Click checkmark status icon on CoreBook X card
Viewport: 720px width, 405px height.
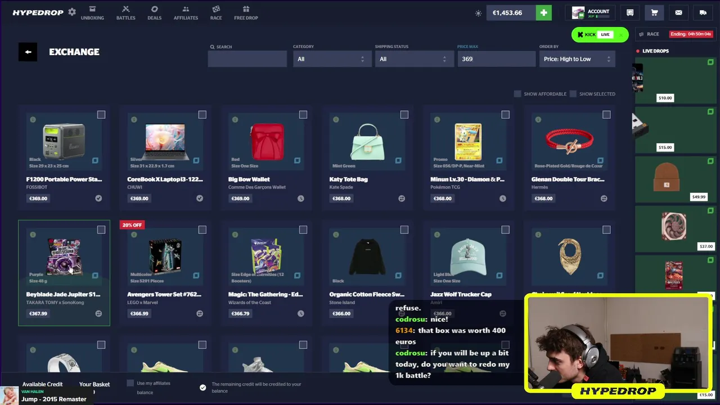point(200,198)
